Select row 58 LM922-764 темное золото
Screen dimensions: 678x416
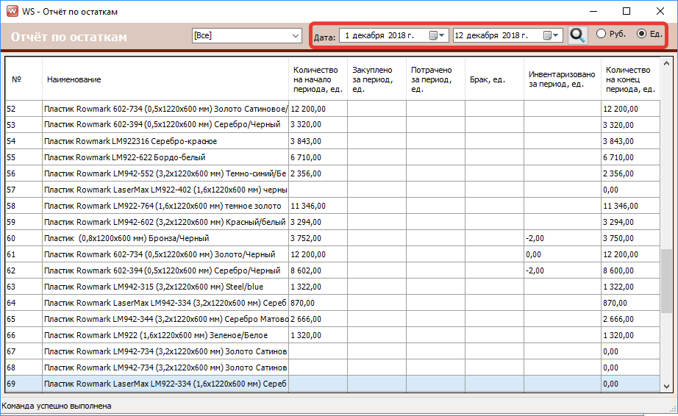pos(333,206)
